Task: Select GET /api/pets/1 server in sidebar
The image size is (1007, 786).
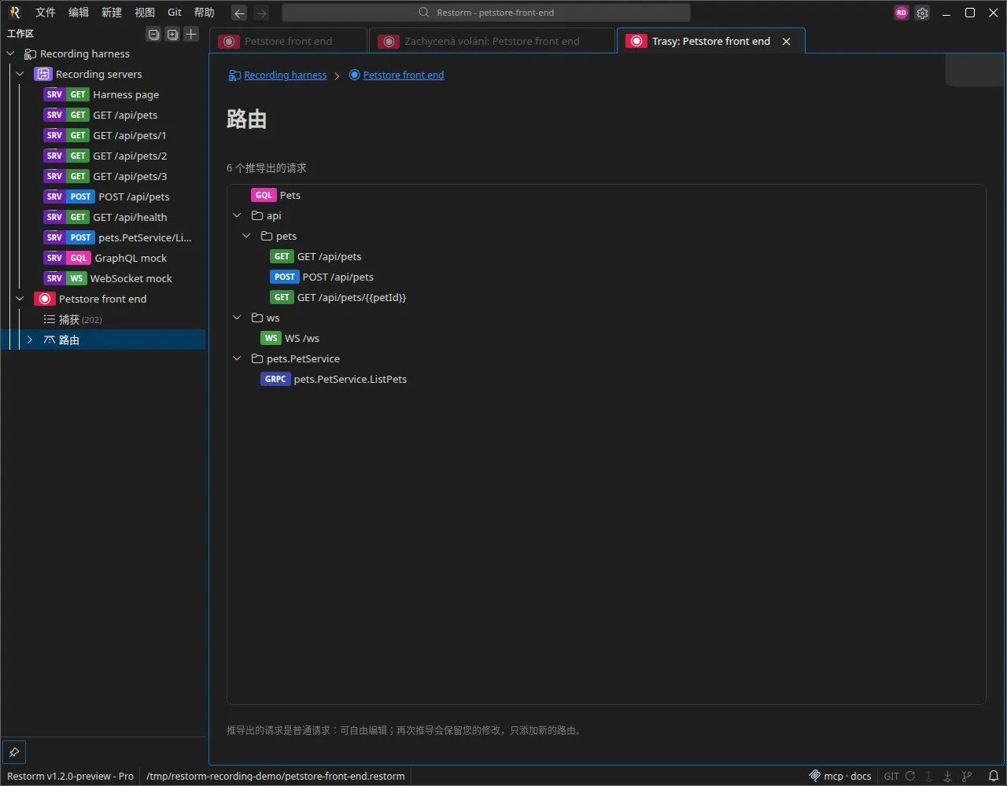Action: [103, 135]
